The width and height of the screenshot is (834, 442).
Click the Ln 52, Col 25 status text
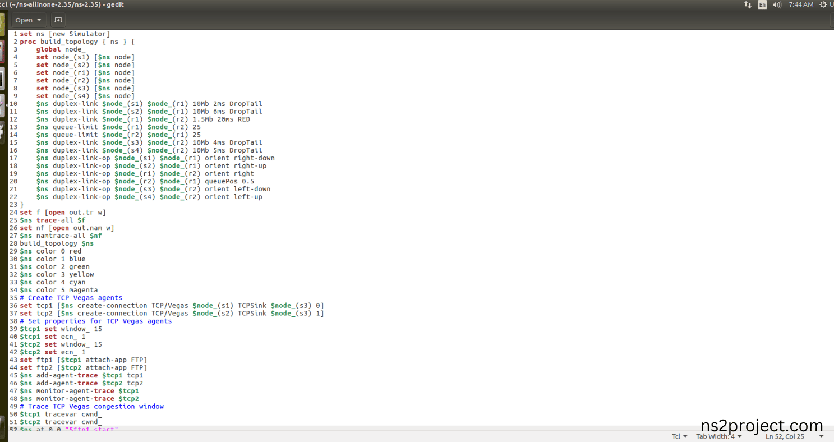pyautogui.click(x=785, y=436)
